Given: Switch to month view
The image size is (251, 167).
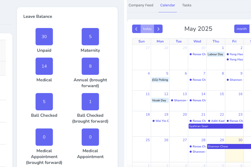Looking at the screenshot, I should 242,29.
